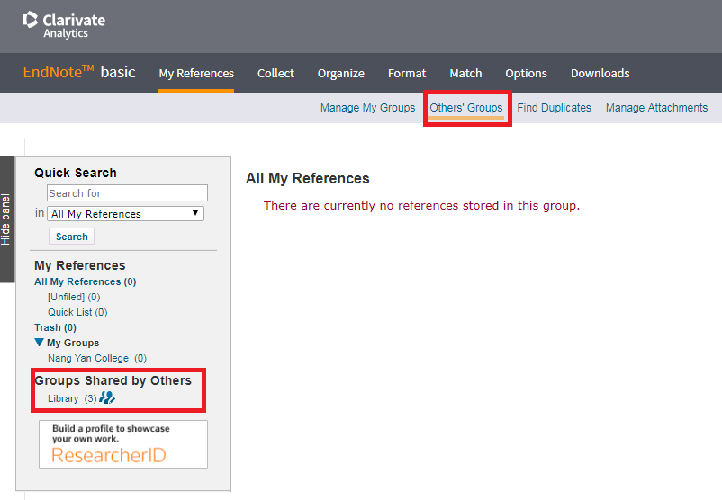722x500 pixels.
Task: Click the Quick Search heading
Action: 76,173
